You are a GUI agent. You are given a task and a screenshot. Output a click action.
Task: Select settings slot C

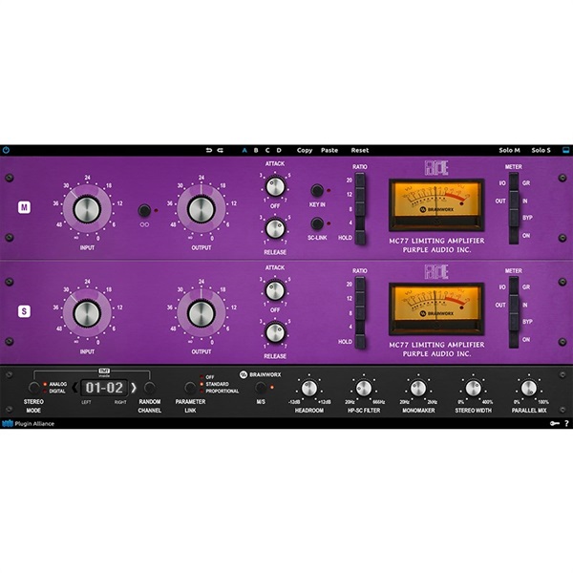click(x=267, y=150)
